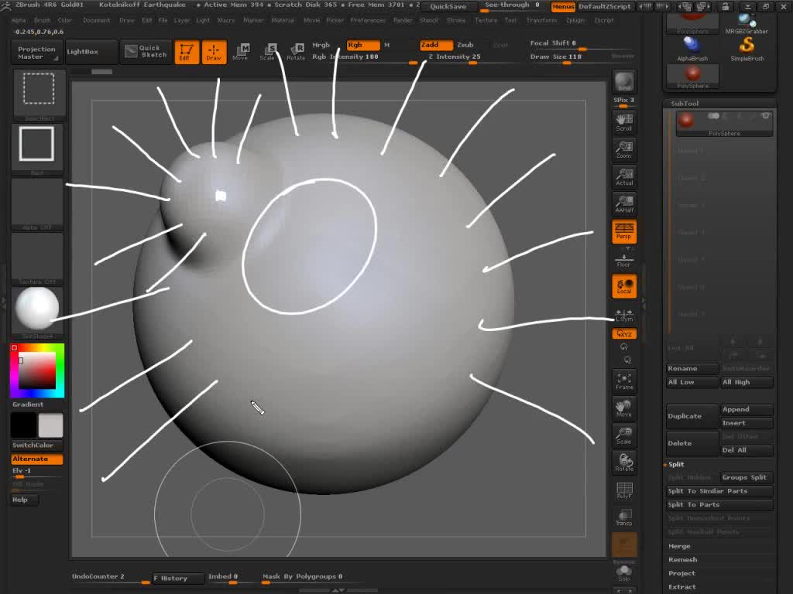Click the Scroll canvas icon
This screenshot has width=793, height=594.
pos(624,121)
